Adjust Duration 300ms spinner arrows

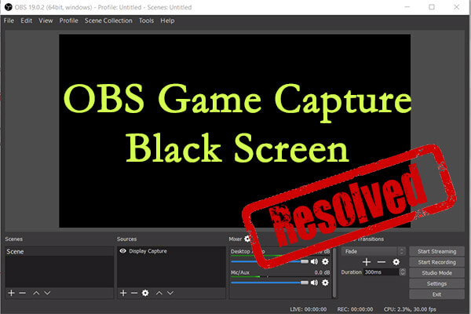403,272
